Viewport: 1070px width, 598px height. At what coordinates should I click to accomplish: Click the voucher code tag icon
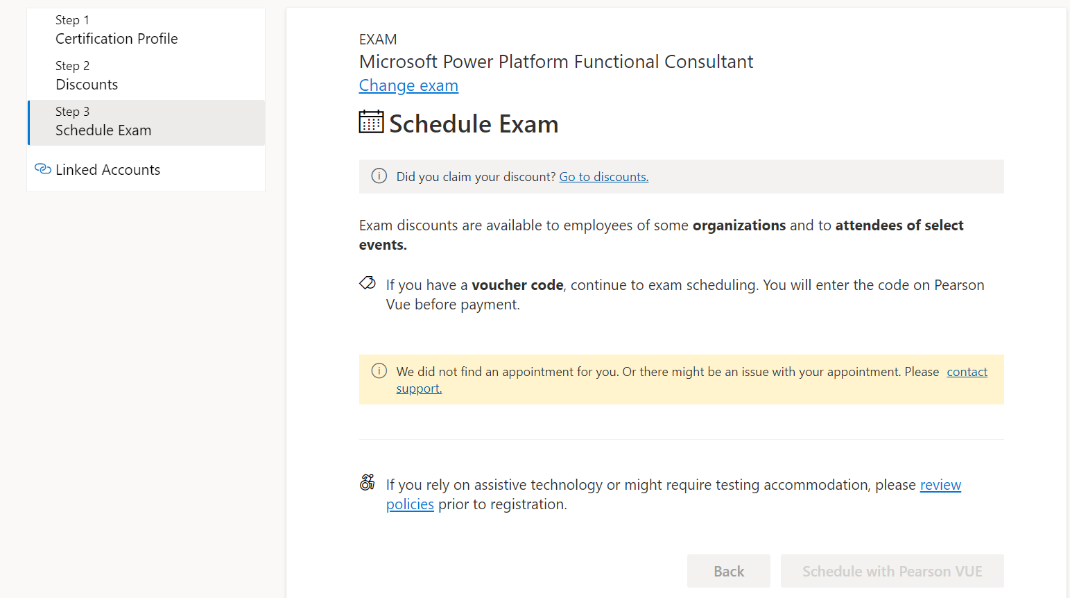click(366, 283)
